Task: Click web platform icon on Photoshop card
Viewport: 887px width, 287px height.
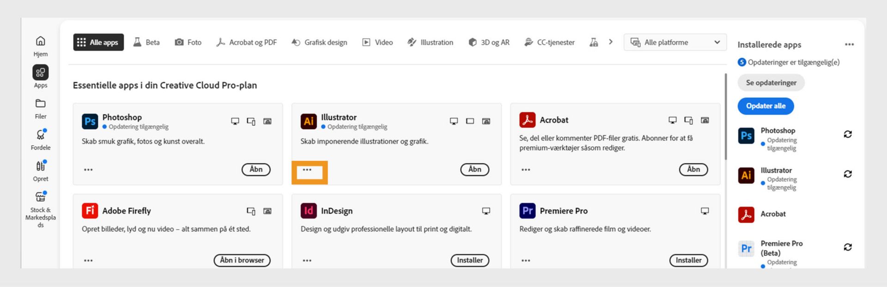Action: click(x=267, y=121)
